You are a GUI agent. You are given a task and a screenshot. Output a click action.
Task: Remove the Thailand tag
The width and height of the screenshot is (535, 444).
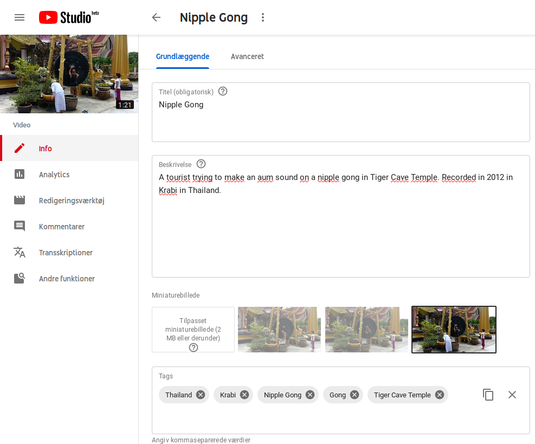click(201, 395)
